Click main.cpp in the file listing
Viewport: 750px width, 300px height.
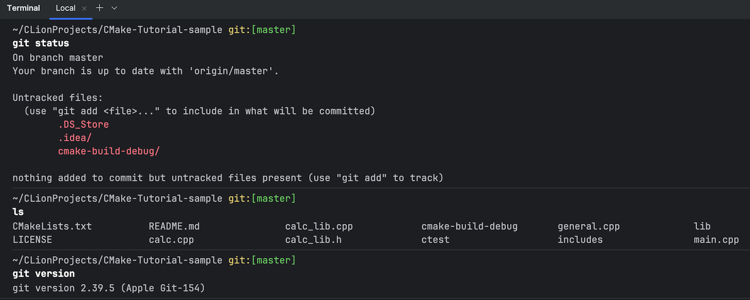pyautogui.click(x=716, y=240)
